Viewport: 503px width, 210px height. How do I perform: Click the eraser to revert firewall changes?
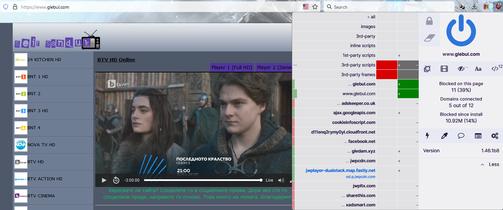[x=429, y=38]
